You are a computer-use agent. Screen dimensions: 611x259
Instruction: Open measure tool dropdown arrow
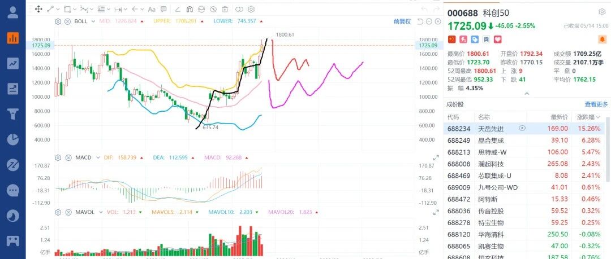click(126, 9)
